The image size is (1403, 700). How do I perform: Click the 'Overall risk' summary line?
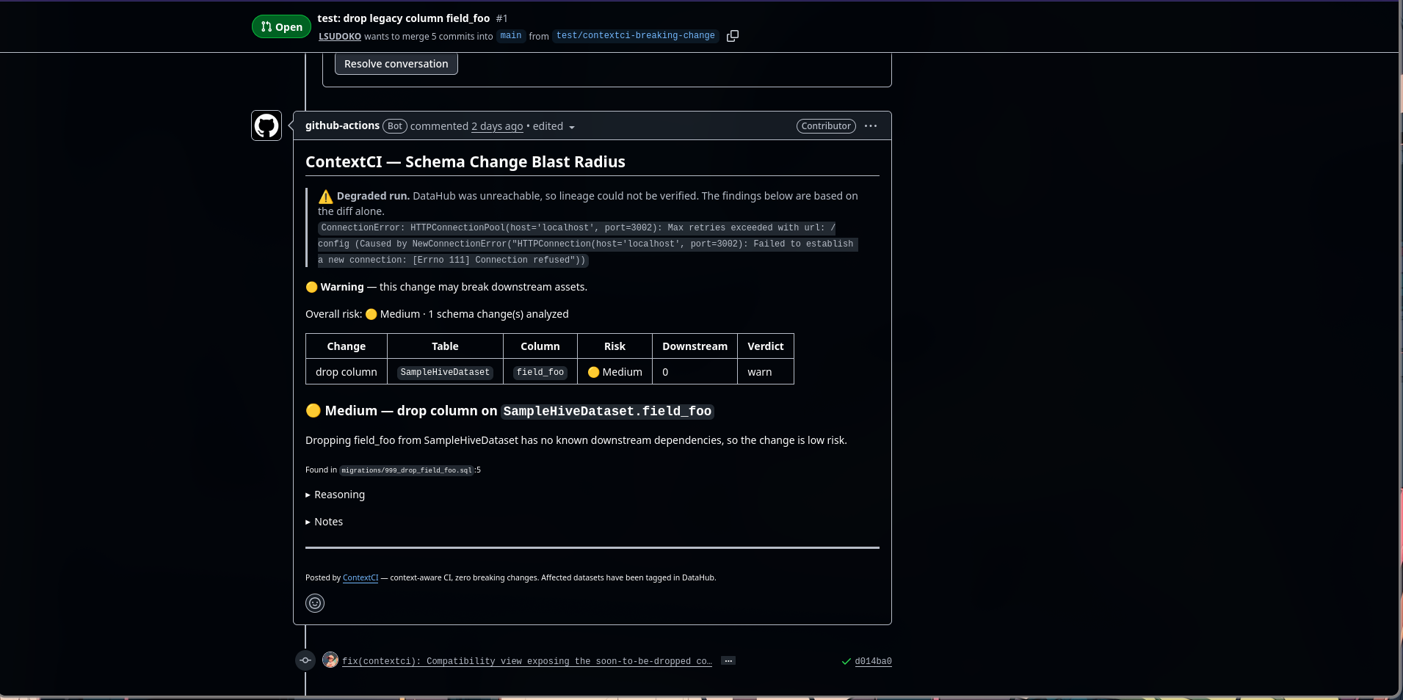click(437, 314)
